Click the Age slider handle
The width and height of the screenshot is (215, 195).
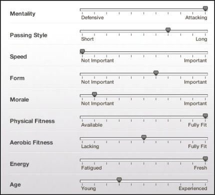(119, 180)
